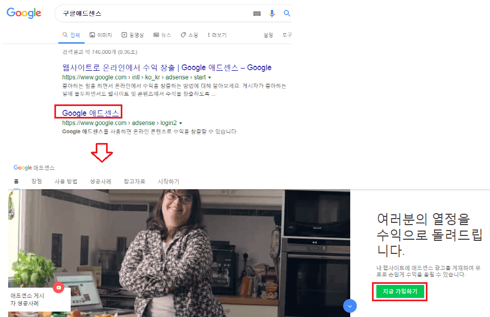The width and height of the screenshot is (490, 317).
Task: Switch to the 동영상 tab
Action: 133,35
